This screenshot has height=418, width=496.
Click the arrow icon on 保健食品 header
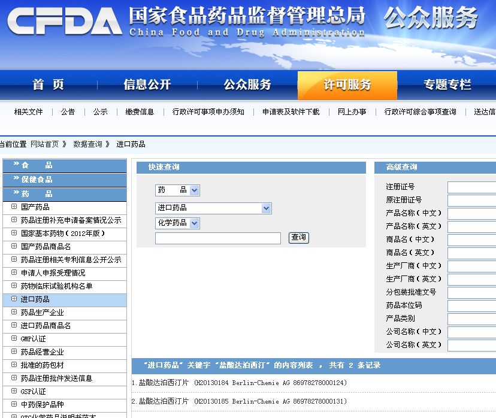16,180
